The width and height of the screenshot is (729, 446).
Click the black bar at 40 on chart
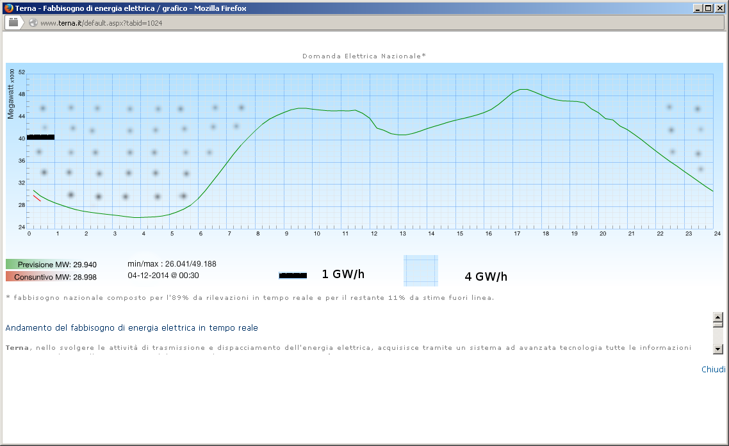pos(40,137)
